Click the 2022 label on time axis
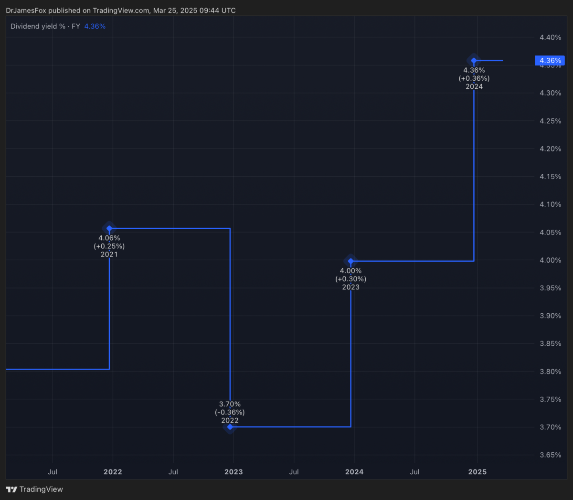573x500 pixels. [113, 472]
